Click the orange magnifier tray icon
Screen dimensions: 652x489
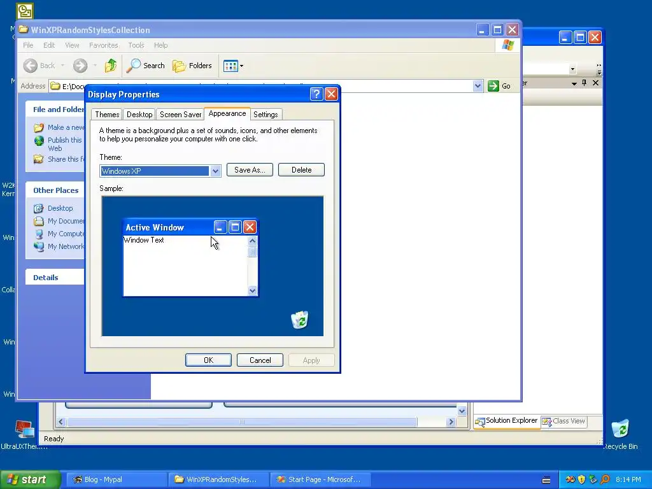click(605, 479)
